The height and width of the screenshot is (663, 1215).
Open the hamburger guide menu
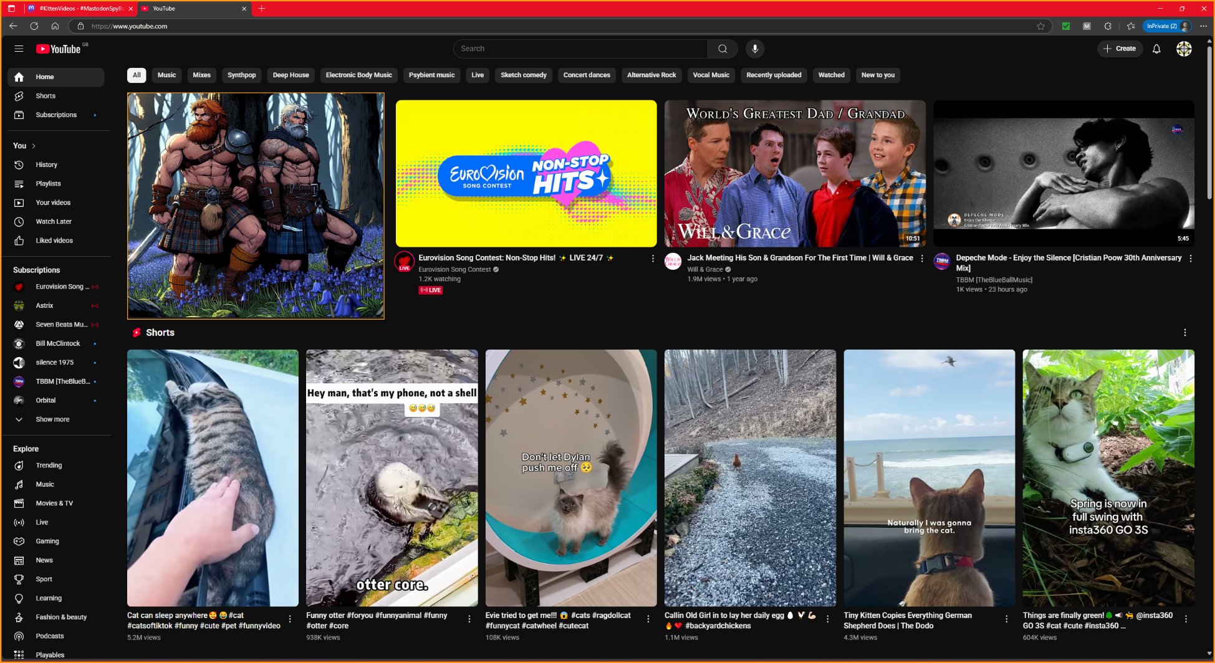click(x=19, y=49)
